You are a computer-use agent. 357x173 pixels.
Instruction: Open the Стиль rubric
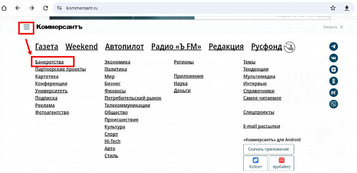[111, 156]
